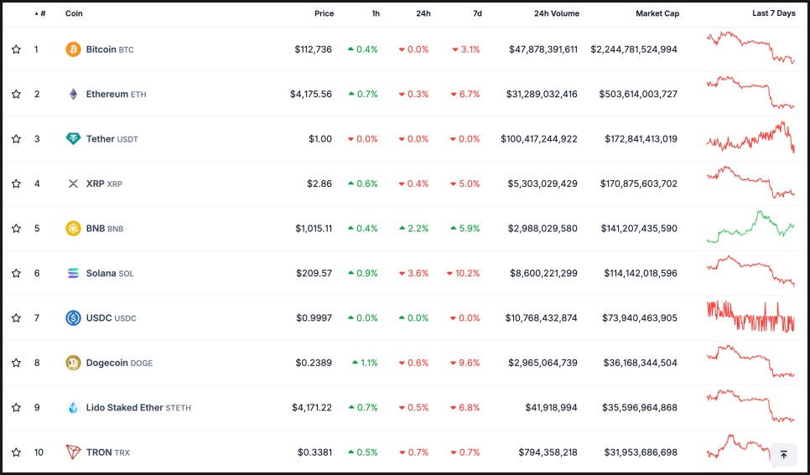Open the XRP coin page link
Screen dimensions: 810x475
tap(104, 183)
